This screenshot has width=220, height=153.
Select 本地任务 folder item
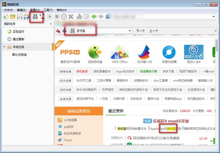coord(18,47)
